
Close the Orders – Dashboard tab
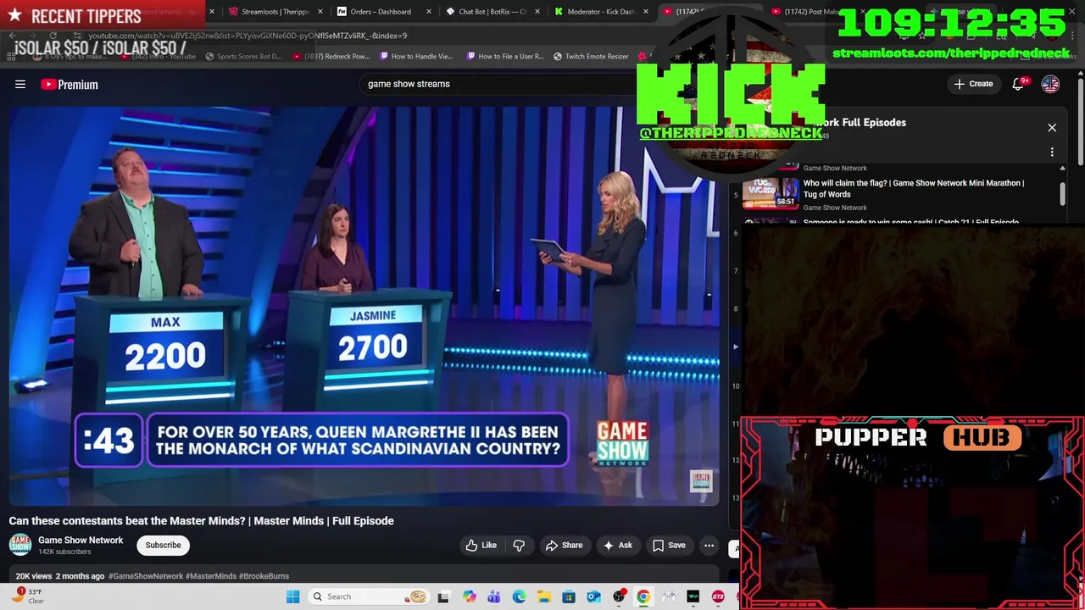429,12
